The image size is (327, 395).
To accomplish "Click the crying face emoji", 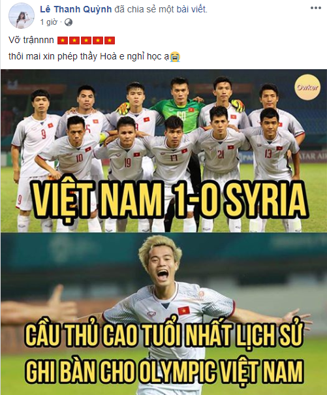I will click(175, 57).
